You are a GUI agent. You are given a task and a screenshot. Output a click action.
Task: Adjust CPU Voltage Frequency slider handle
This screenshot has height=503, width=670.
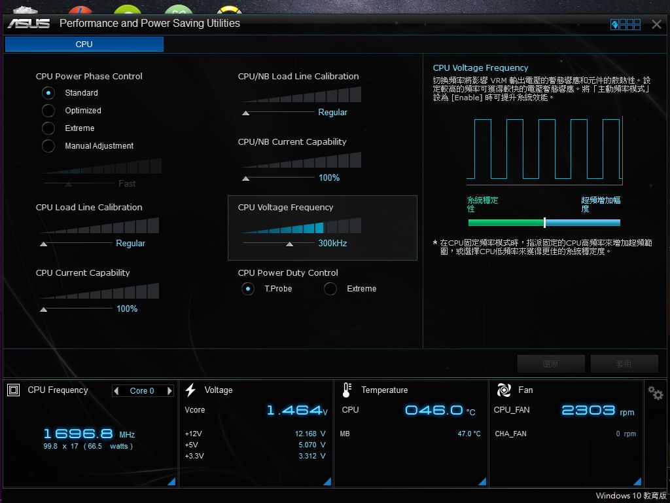click(290, 244)
